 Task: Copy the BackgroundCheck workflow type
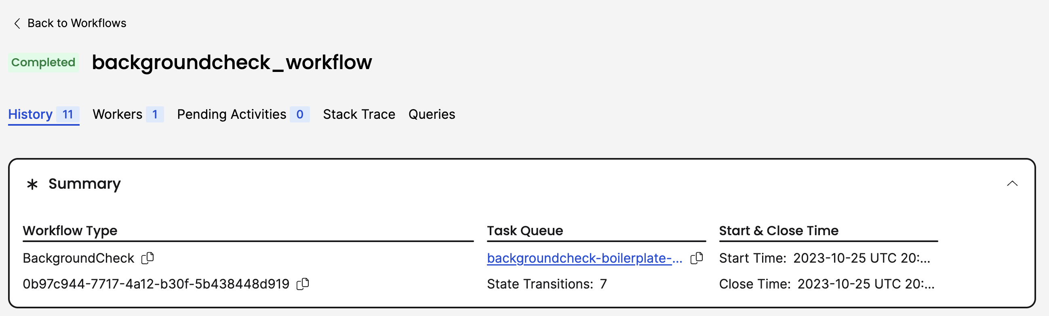point(148,258)
